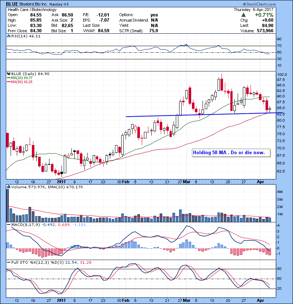Click the date Thursday 6-Apr-2017
The image size is (293, 304).
[253, 10]
